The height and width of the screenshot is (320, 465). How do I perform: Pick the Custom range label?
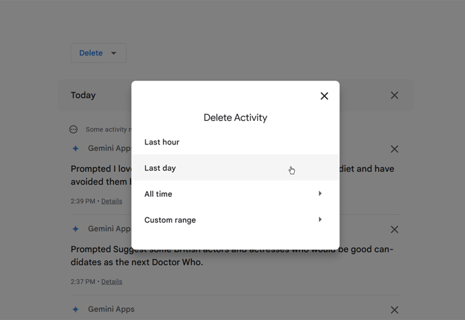point(170,220)
